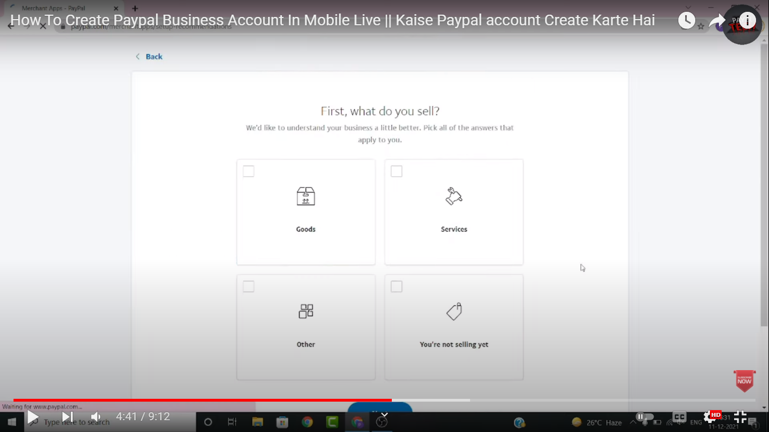
Task: Click weather 26°C Haze widget
Action: [x=597, y=422]
